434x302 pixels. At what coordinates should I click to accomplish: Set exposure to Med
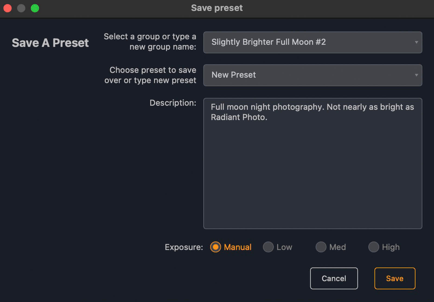[x=321, y=247]
